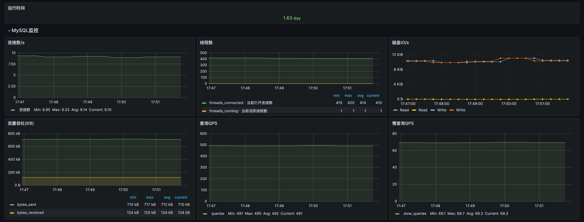Image resolution: width=584 pixels, height=222 pixels.
Task: Click 80 axis label in 慢查询QPS chart
Action: pyautogui.click(x=395, y=134)
